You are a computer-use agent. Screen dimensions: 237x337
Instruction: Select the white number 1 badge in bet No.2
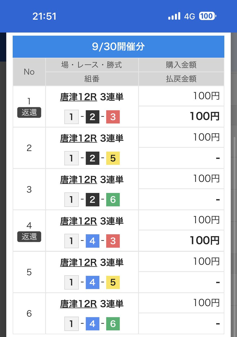[x=71, y=158]
